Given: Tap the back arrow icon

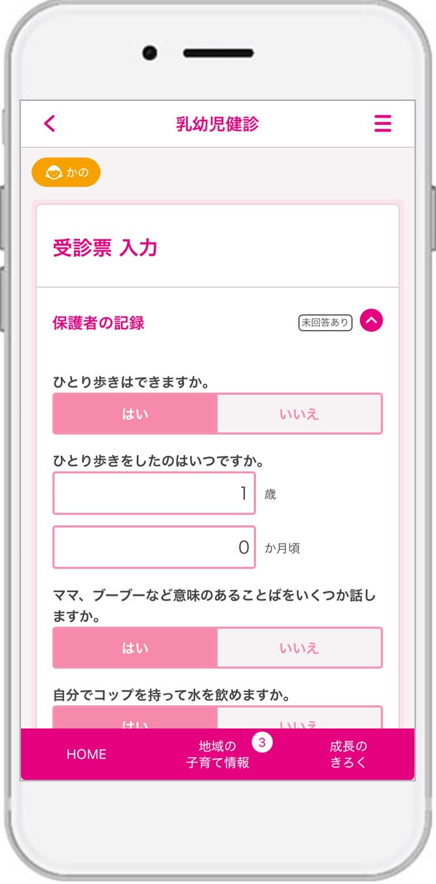Looking at the screenshot, I should (x=50, y=123).
